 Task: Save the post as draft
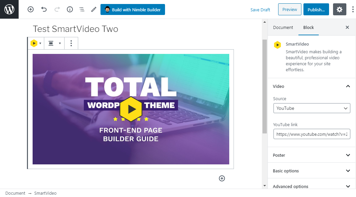(260, 10)
